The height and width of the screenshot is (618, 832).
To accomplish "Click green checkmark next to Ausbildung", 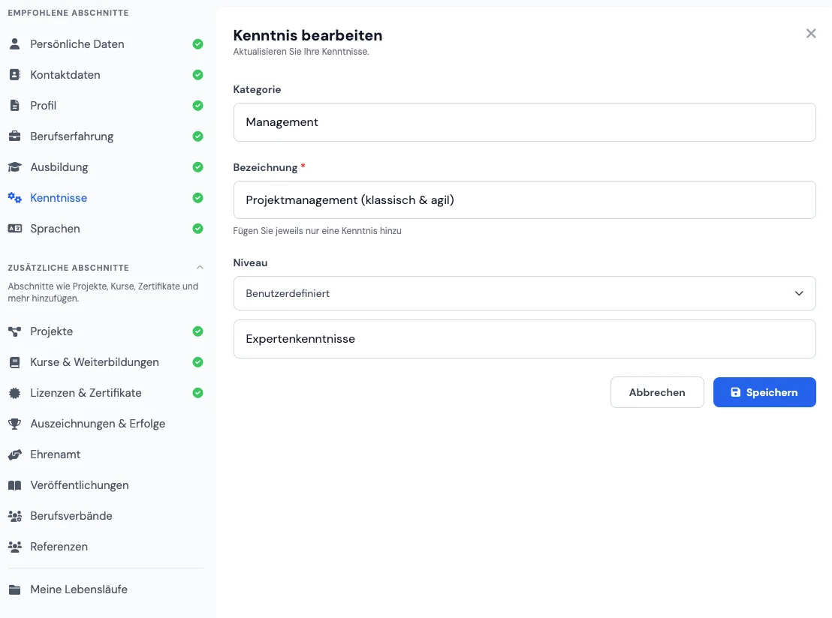I will (198, 167).
